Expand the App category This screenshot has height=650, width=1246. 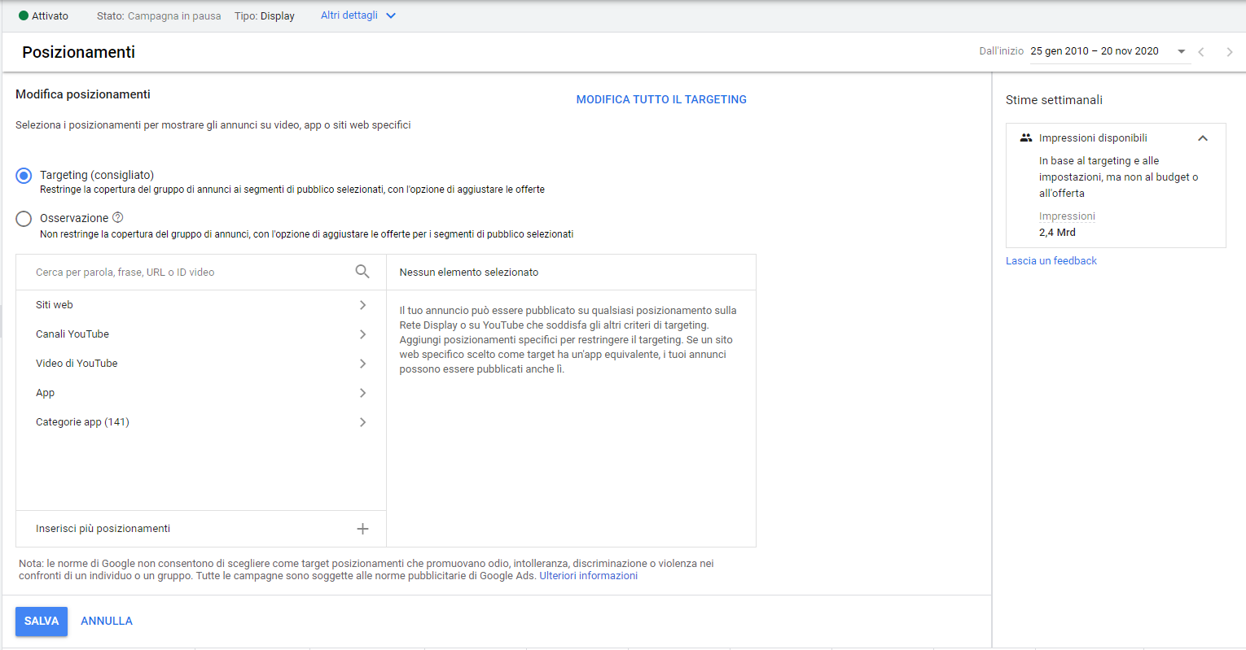362,393
